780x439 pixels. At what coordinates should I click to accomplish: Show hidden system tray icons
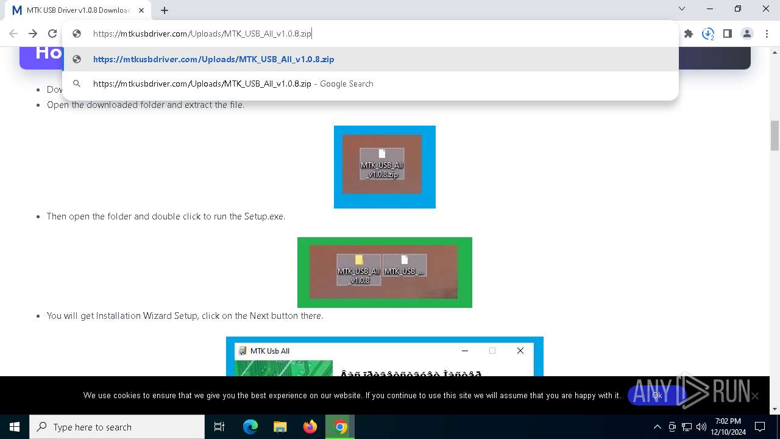[657, 427]
